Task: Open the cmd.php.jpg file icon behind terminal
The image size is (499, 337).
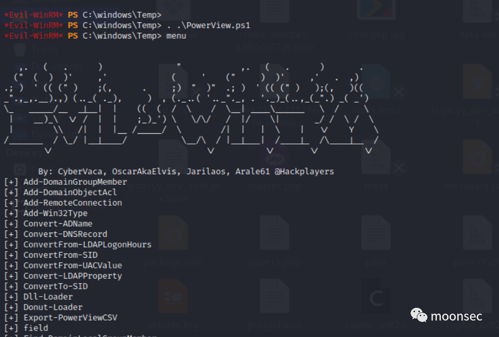Action: click(x=376, y=10)
